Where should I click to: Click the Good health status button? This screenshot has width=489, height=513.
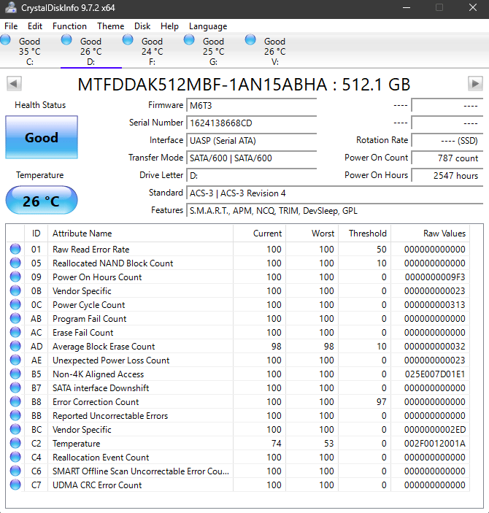42,137
